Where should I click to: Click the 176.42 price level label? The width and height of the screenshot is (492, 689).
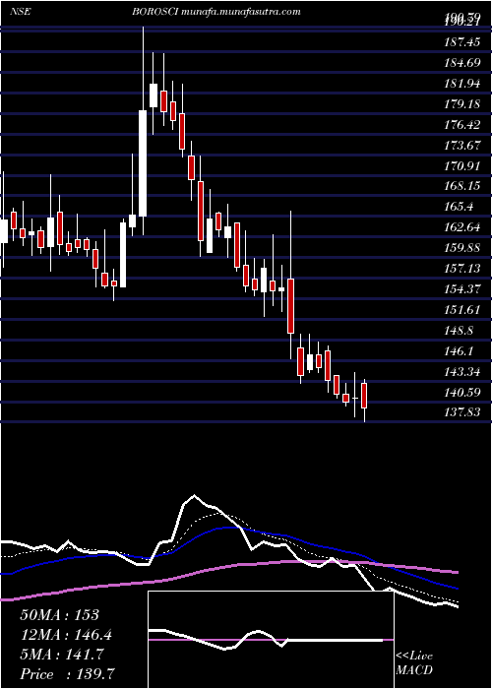[462, 124]
